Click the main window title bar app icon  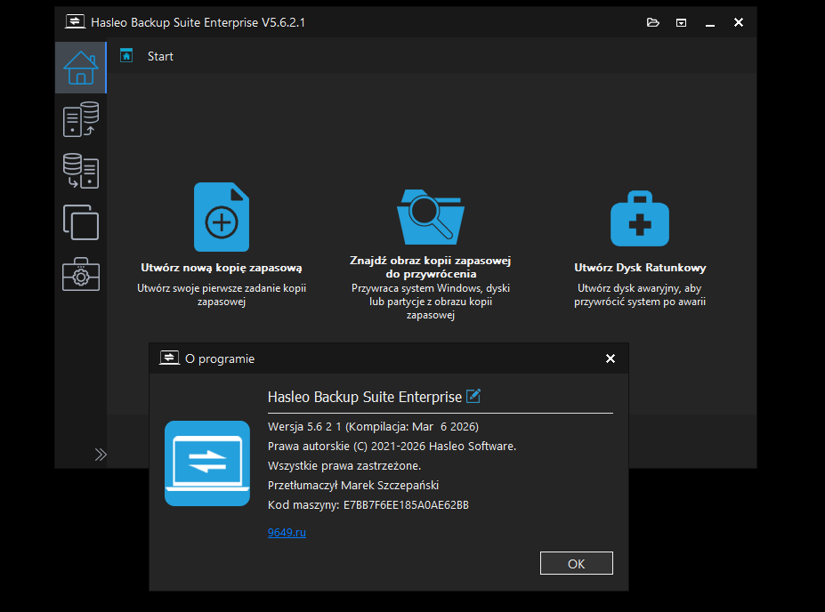76,21
